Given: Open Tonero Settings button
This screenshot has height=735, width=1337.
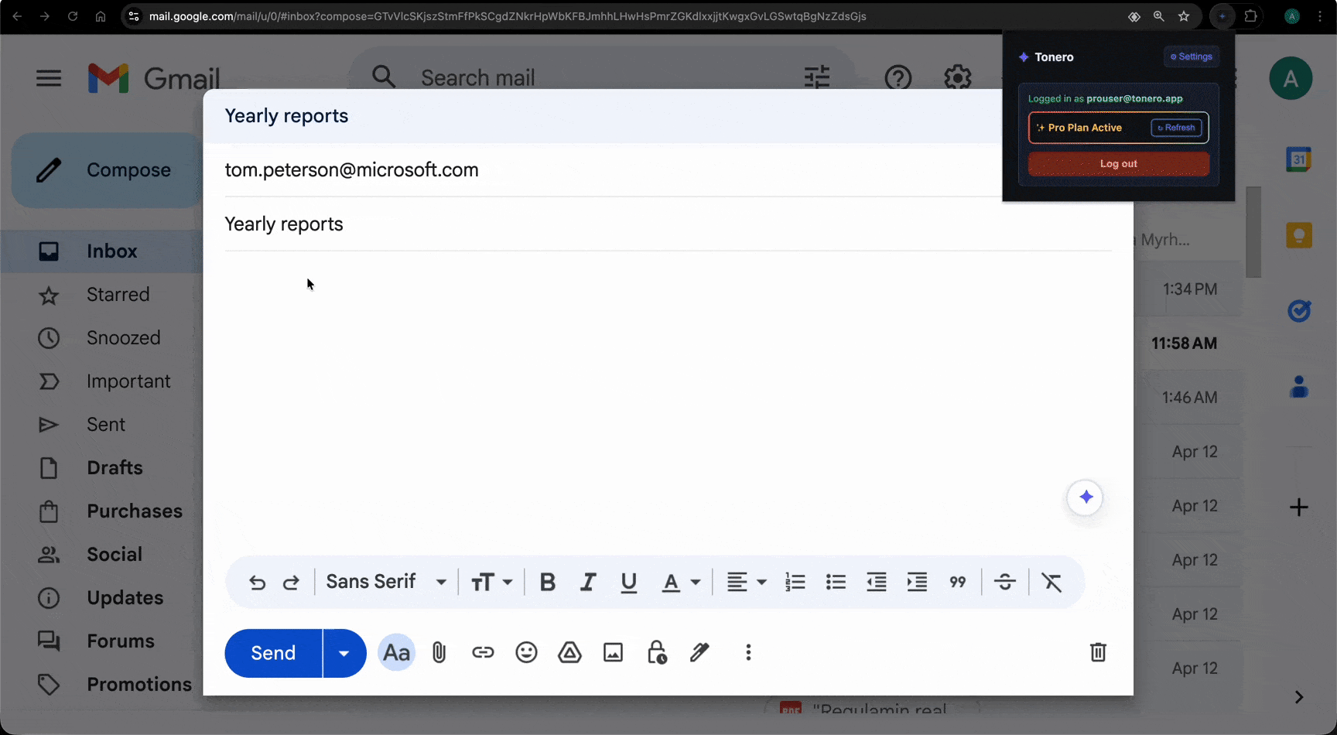Looking at the screenshot, I should coord(1192,56).
